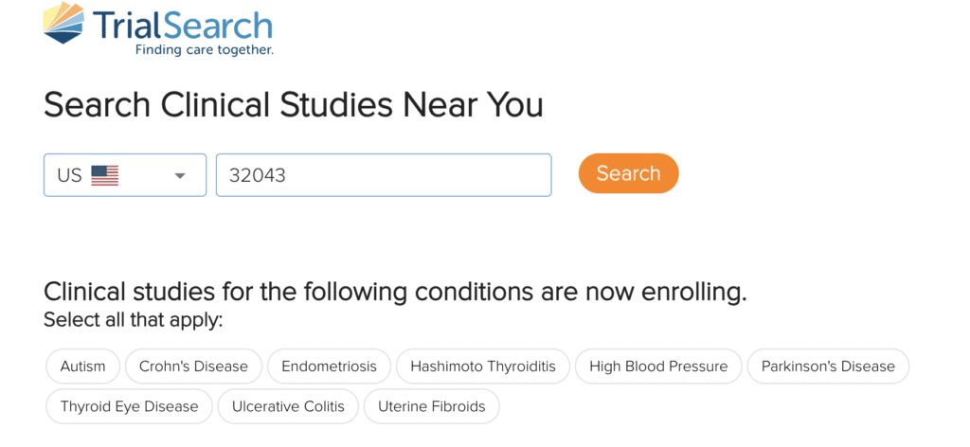Toggle the Crohn's Disease chip
This screenshot has width=970, height=447.
click(193, 367)
